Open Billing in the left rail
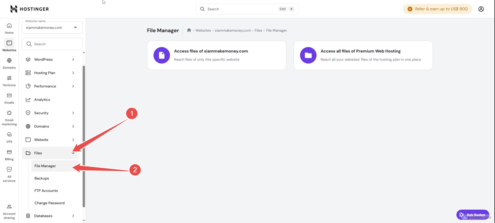Screen dimensions: 495x223 click(9, 155)
